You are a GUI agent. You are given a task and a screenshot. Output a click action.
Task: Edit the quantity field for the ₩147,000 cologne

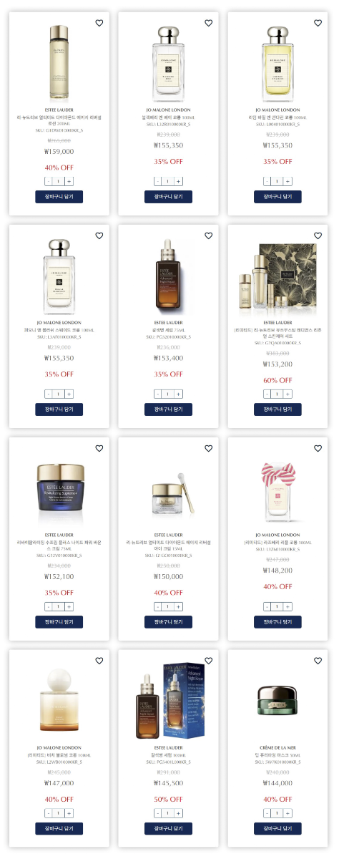[x=59, y=812]
